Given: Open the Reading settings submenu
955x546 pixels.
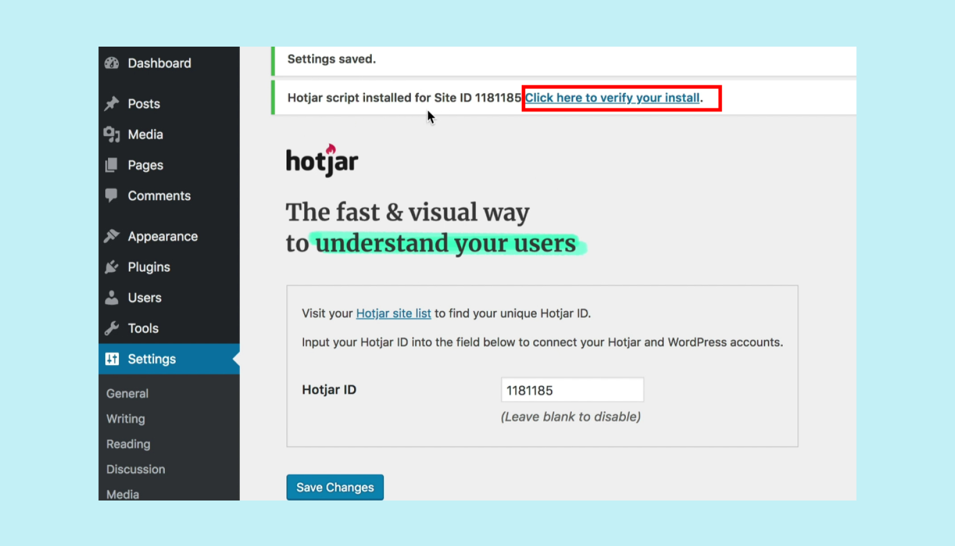Looking at the screenshot, I should click(x=128, y=444).
